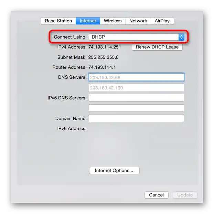Go to the Network tab
The image size is (214, 214).
tap(138, 21)
